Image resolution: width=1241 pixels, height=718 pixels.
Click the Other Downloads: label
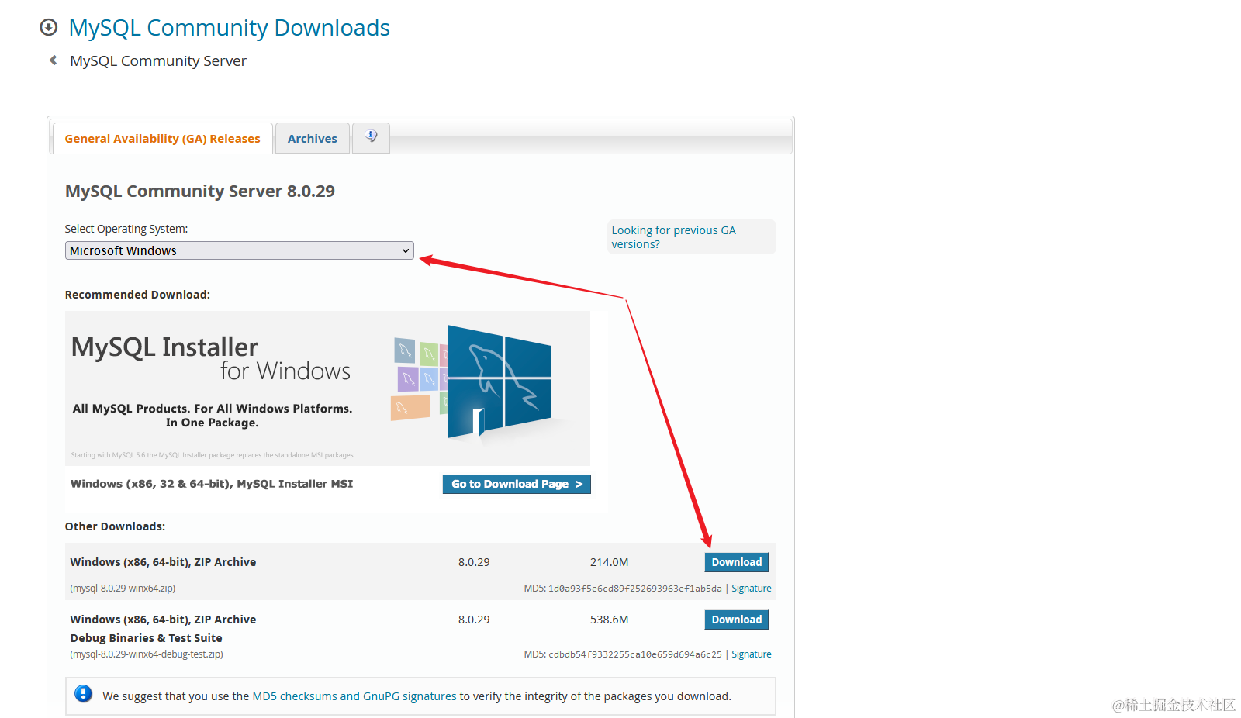pyautogui.click(x=115, y=526)
